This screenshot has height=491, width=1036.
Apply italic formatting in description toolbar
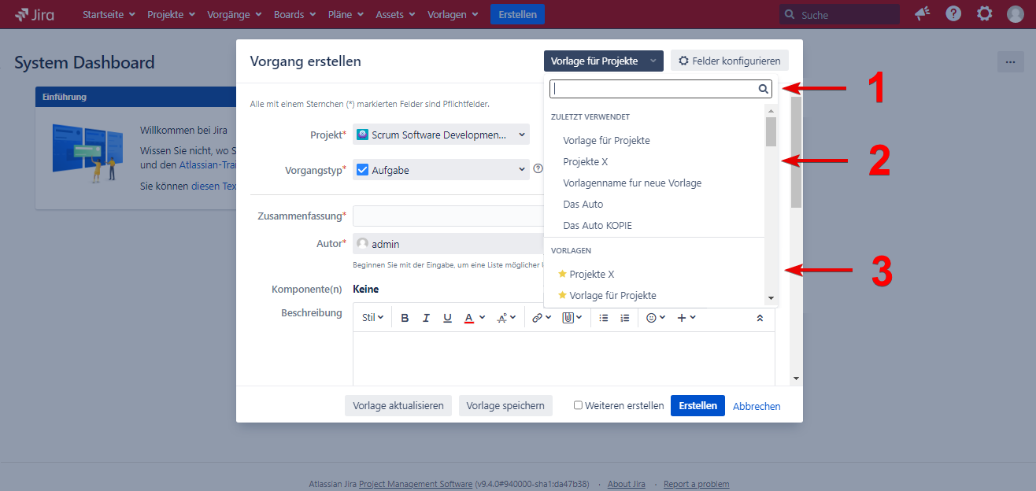pyautogui.click(x=426, y=318)
